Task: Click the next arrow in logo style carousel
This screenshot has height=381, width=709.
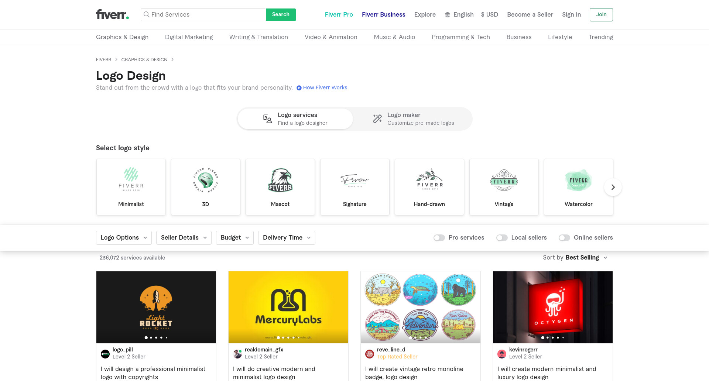Action: point(613,187)
